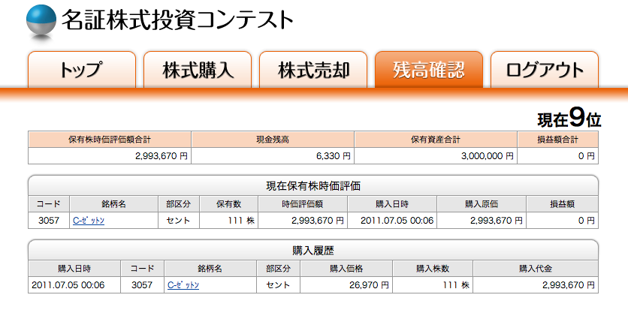Viewport: 628px width, 319px height.
Task: Click the 購入代金 column header
Action: pos(536,269)
